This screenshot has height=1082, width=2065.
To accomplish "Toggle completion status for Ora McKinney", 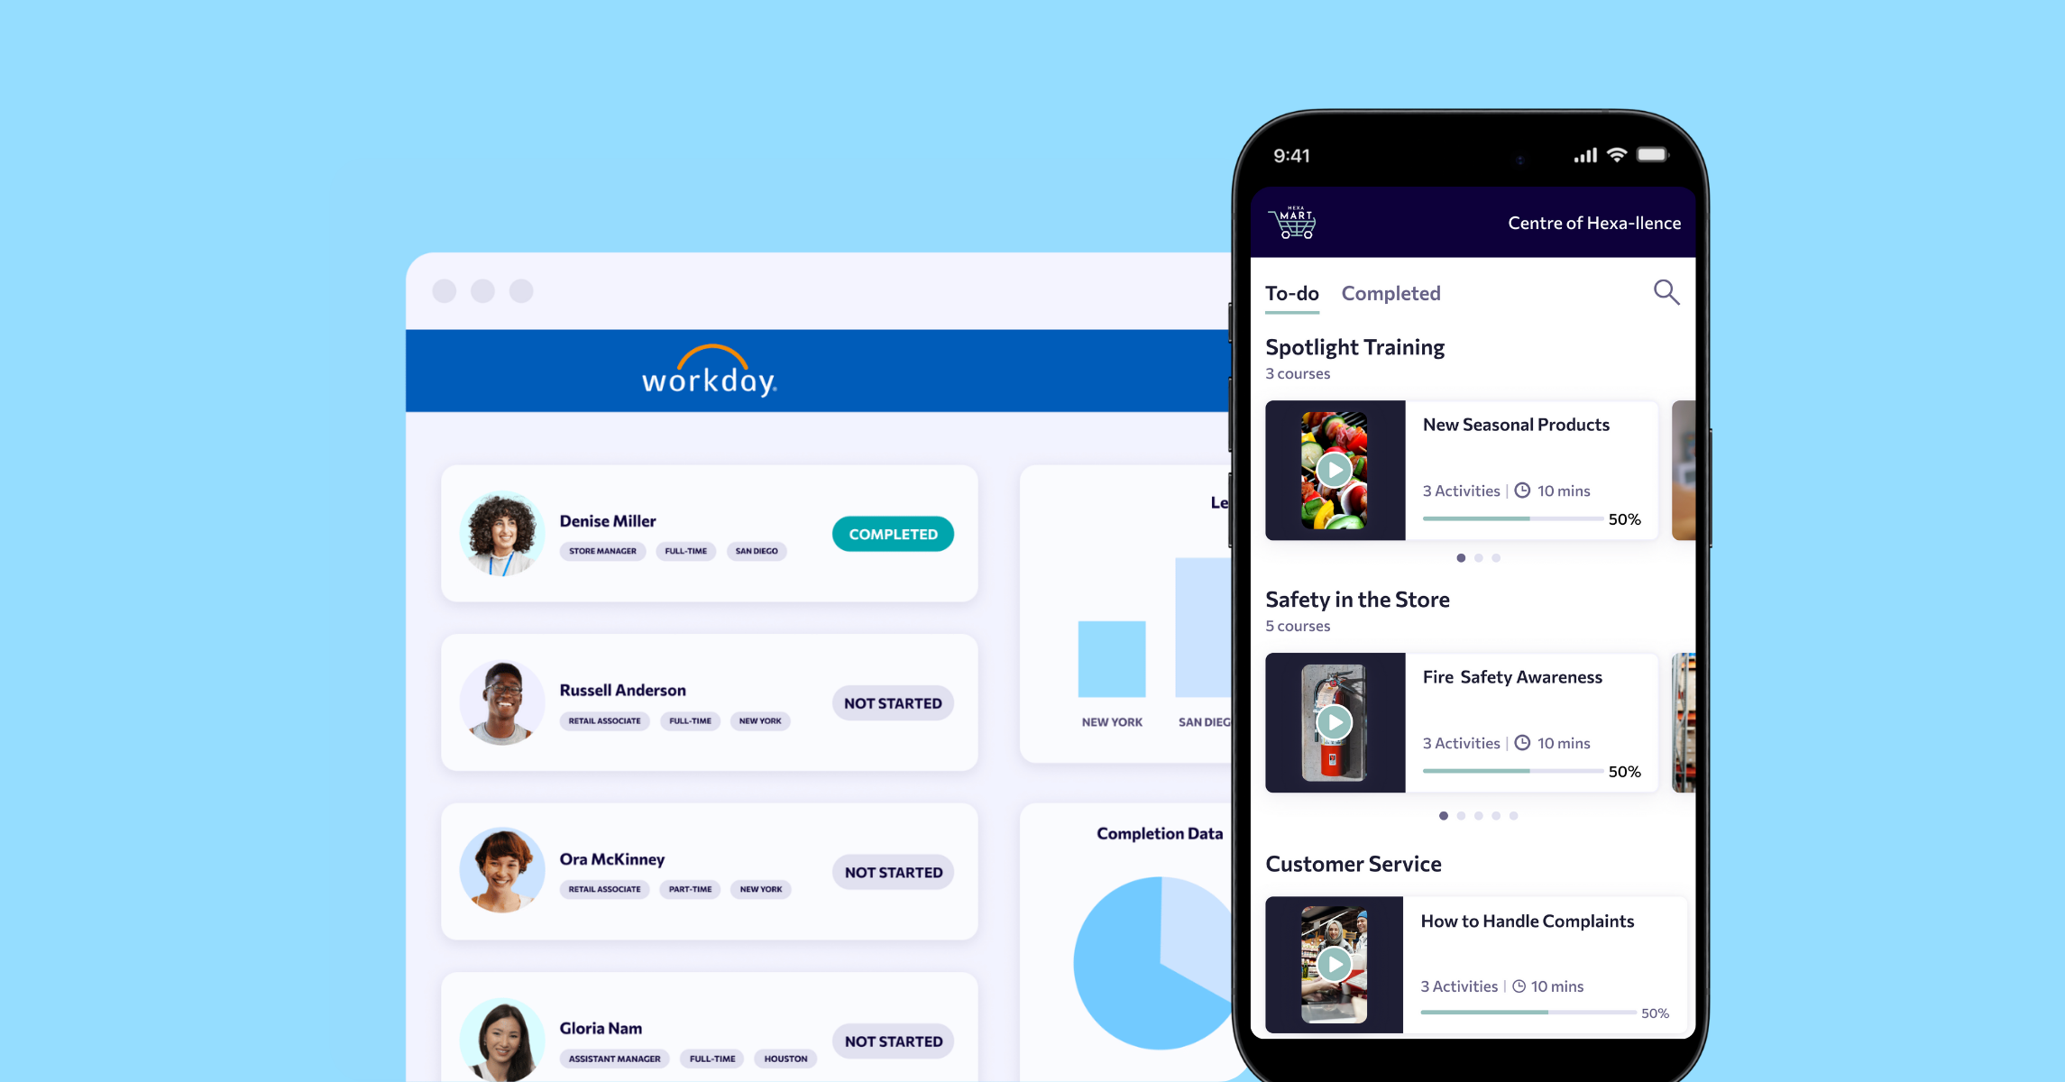I will [890, 870].
